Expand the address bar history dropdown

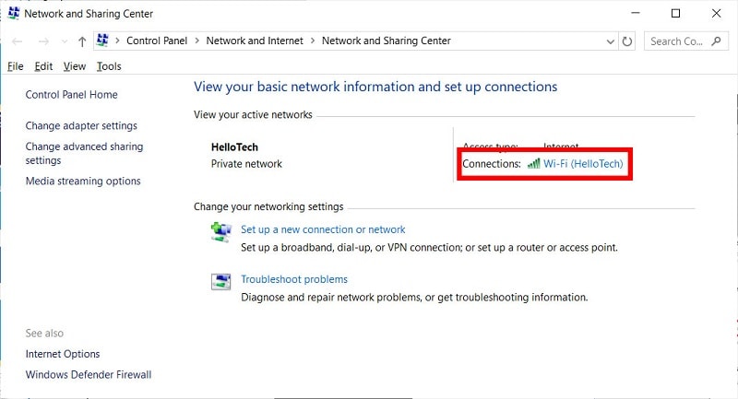tap(610, 41)
